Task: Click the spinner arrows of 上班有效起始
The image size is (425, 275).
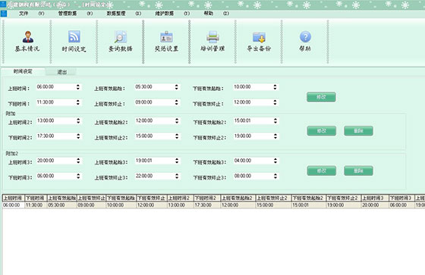Action: point(176,87)
